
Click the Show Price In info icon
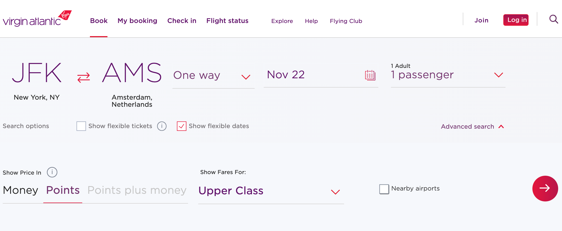[52, 172]
